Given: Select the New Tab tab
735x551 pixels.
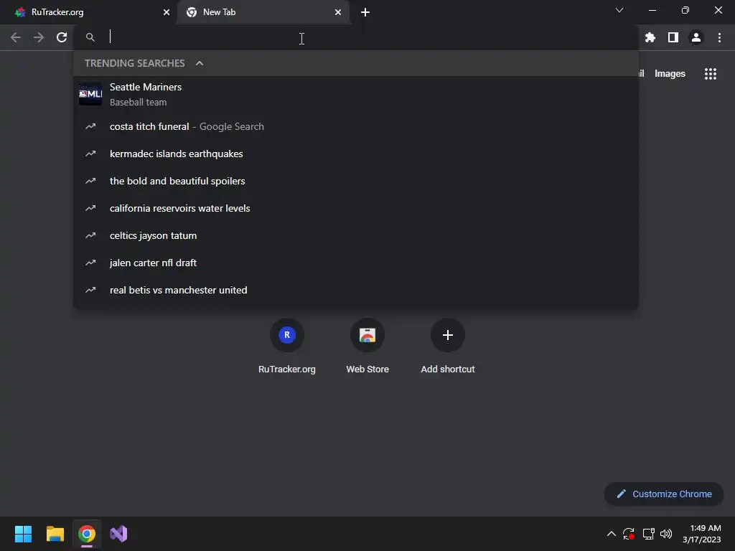Looking at the screenshot, I should pos(263,12).
